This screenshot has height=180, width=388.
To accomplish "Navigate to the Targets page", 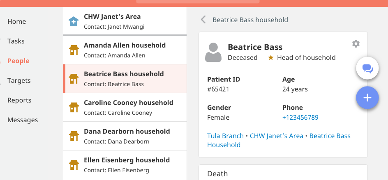I will coord(19,81).
